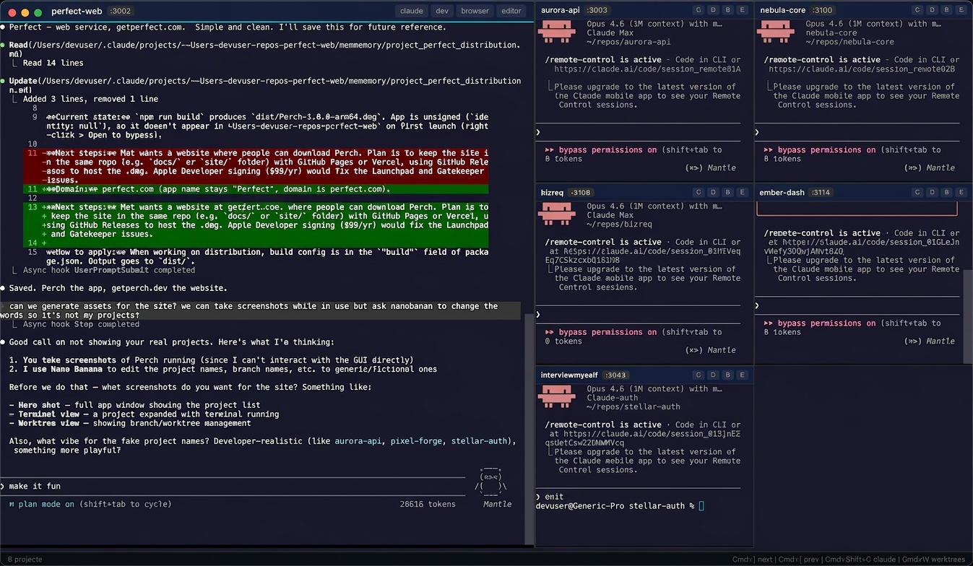Select the C icon on interviewmyself panel header
The height and width of the screenshot is (566, 973).
tap(699, 375)
